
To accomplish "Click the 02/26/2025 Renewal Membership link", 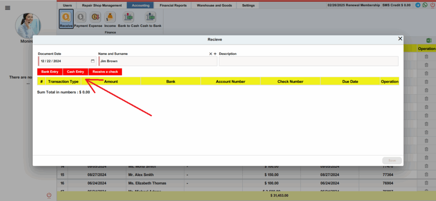I will click(354, 5).
